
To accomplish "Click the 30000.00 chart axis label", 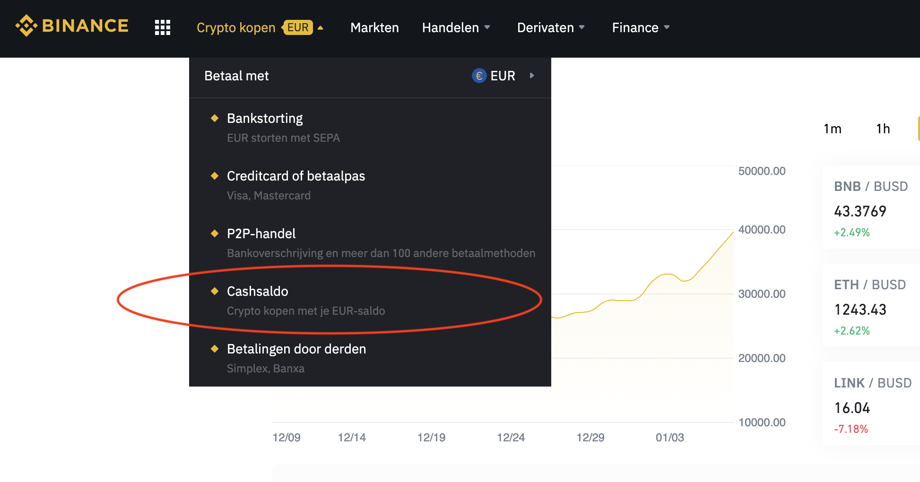I will click(x=762, y=294).
